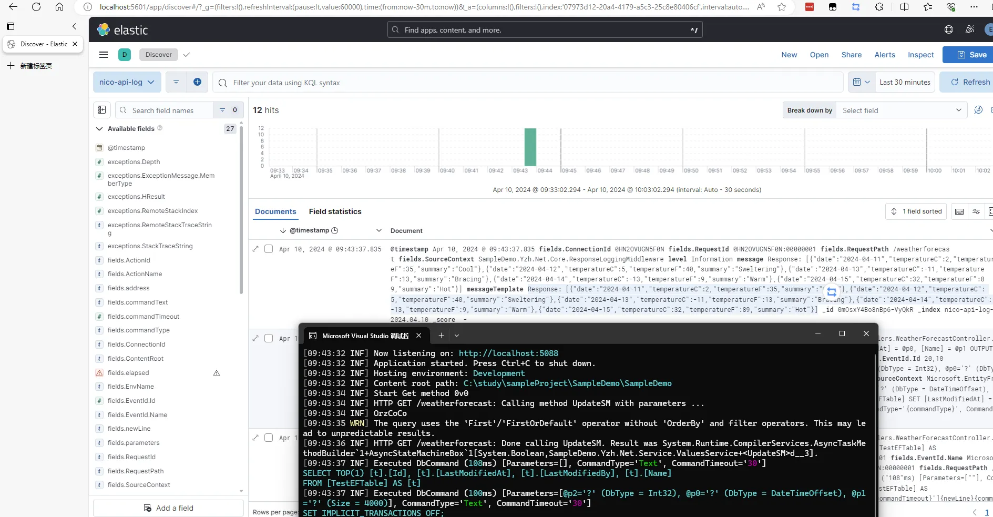Screen dimensions: 993x517
Task: Open the nico-api-log data view dropdown
Action: 127,82
